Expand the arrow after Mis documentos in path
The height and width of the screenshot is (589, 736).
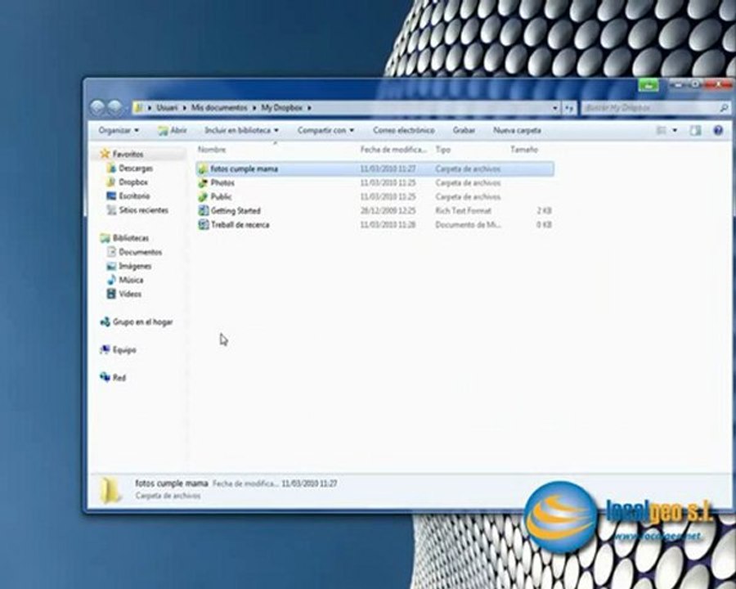(254, 108)
